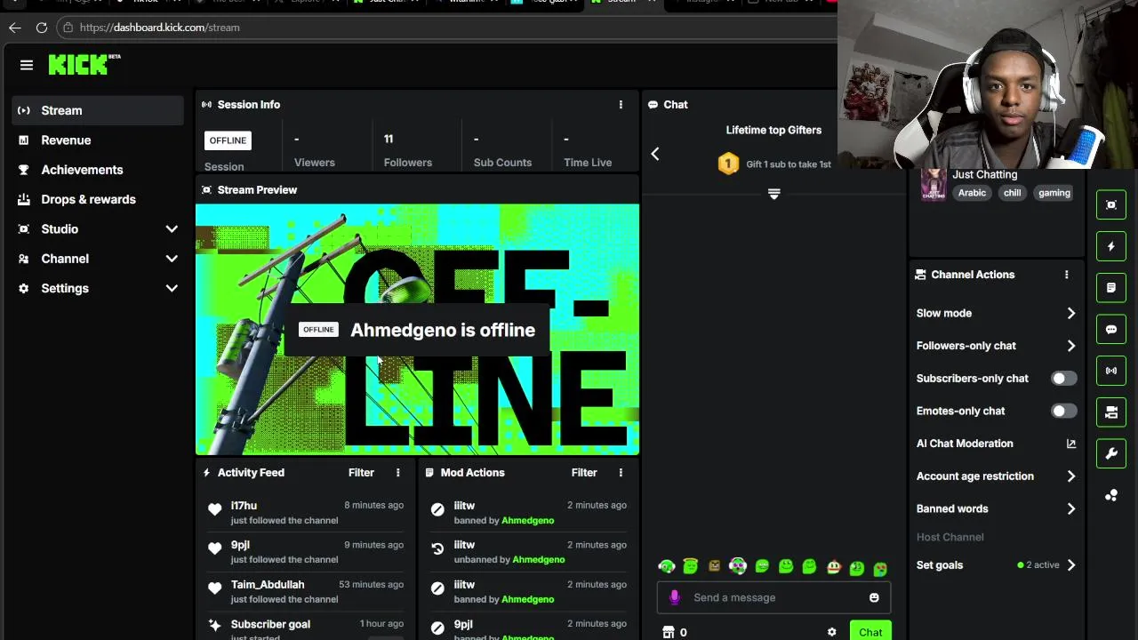Click the scroll-down pause icon in chat

click(773, 194)
